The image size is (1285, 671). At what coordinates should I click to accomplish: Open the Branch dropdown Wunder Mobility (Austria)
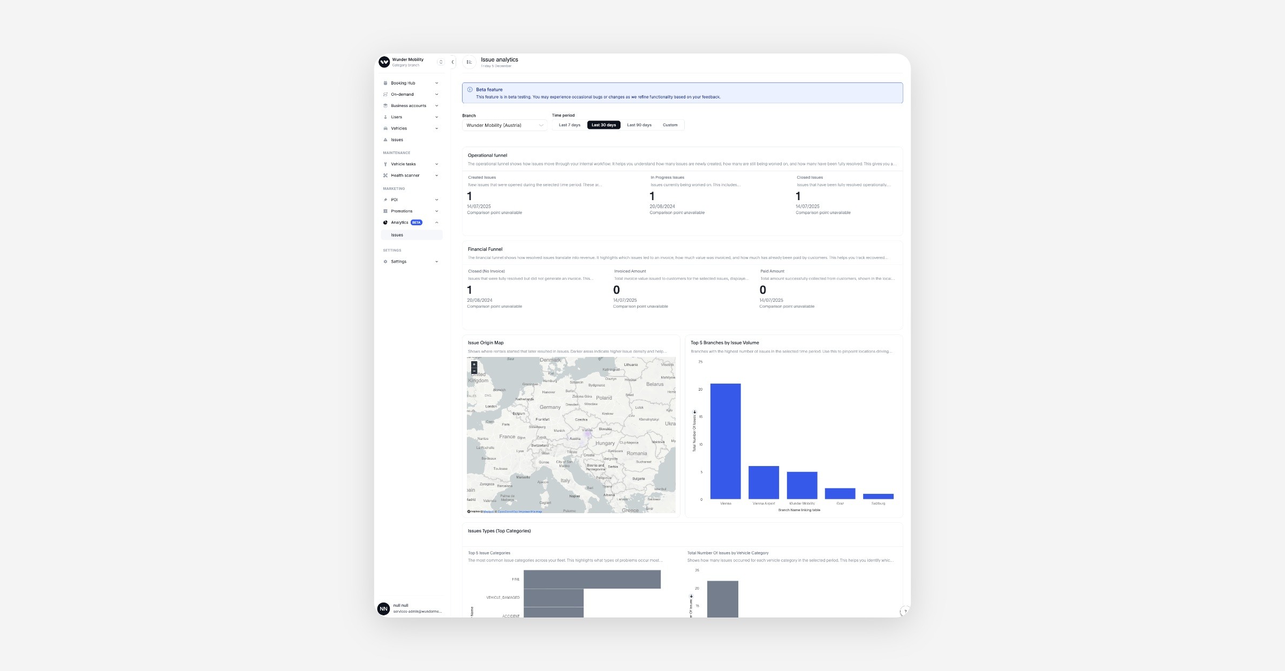[504, 125]
